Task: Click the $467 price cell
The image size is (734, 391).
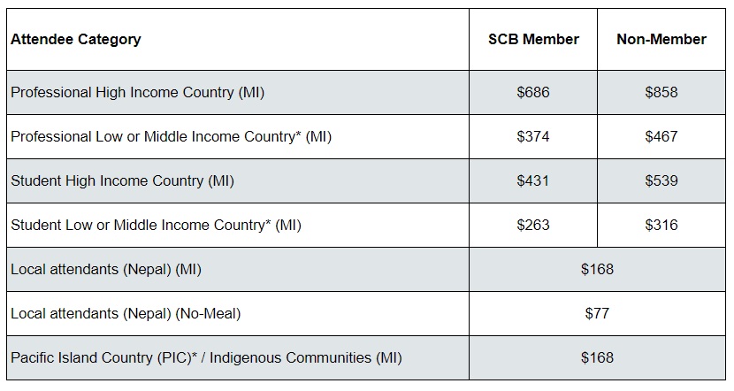Action: (661, 137)
